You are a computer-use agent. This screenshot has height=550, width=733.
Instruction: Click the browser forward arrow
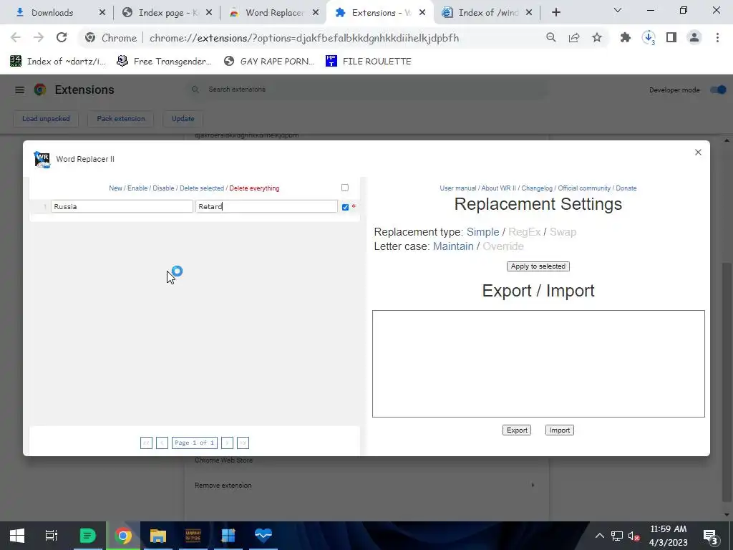(39, 38)
